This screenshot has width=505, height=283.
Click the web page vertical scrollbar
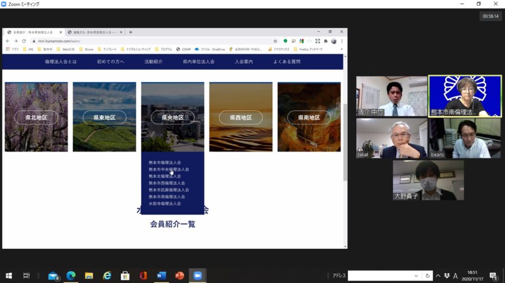[x=345, y=142]
